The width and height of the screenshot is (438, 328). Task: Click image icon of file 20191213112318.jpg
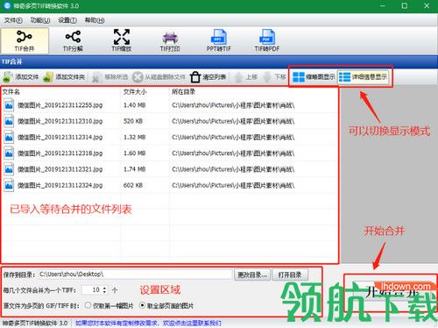coord(9,153)
